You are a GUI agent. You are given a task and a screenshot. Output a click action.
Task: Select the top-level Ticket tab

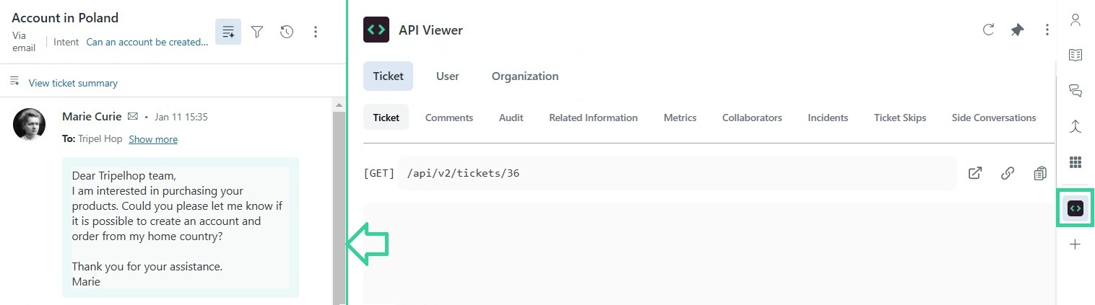[x=389, y=76]
